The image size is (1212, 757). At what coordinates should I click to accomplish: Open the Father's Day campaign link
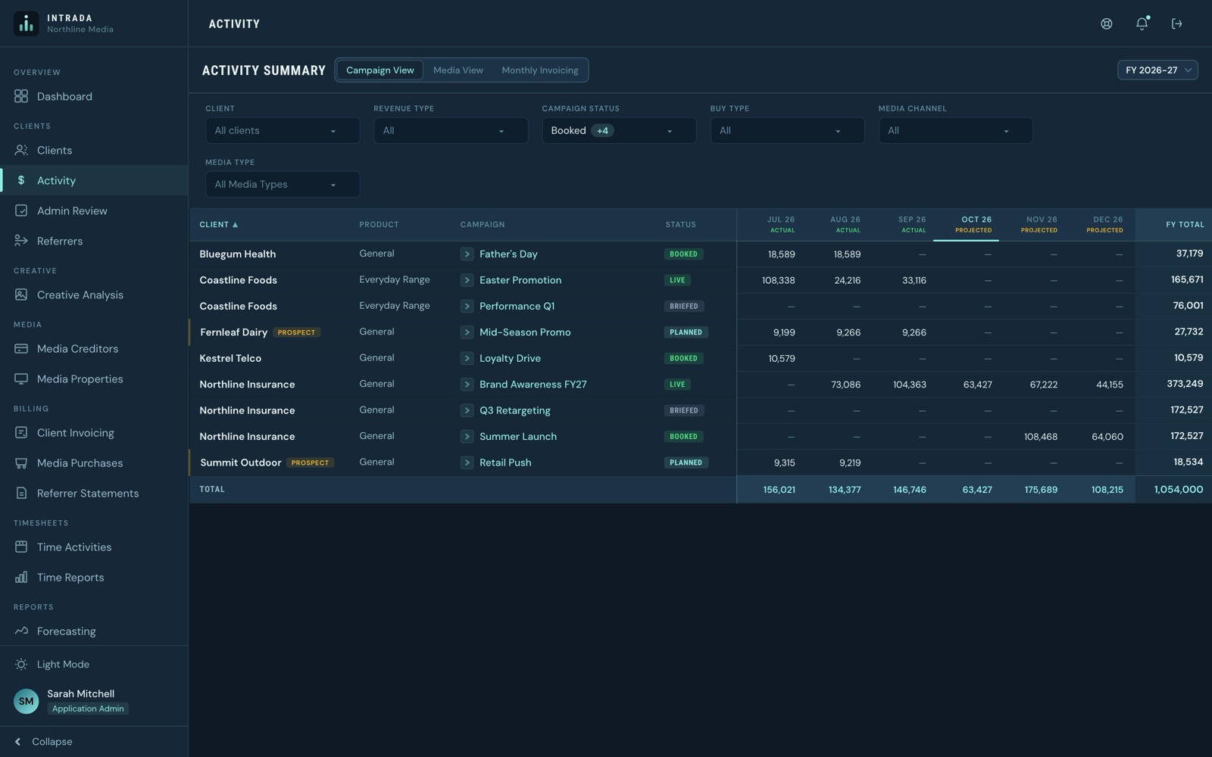tap(508, 254)
